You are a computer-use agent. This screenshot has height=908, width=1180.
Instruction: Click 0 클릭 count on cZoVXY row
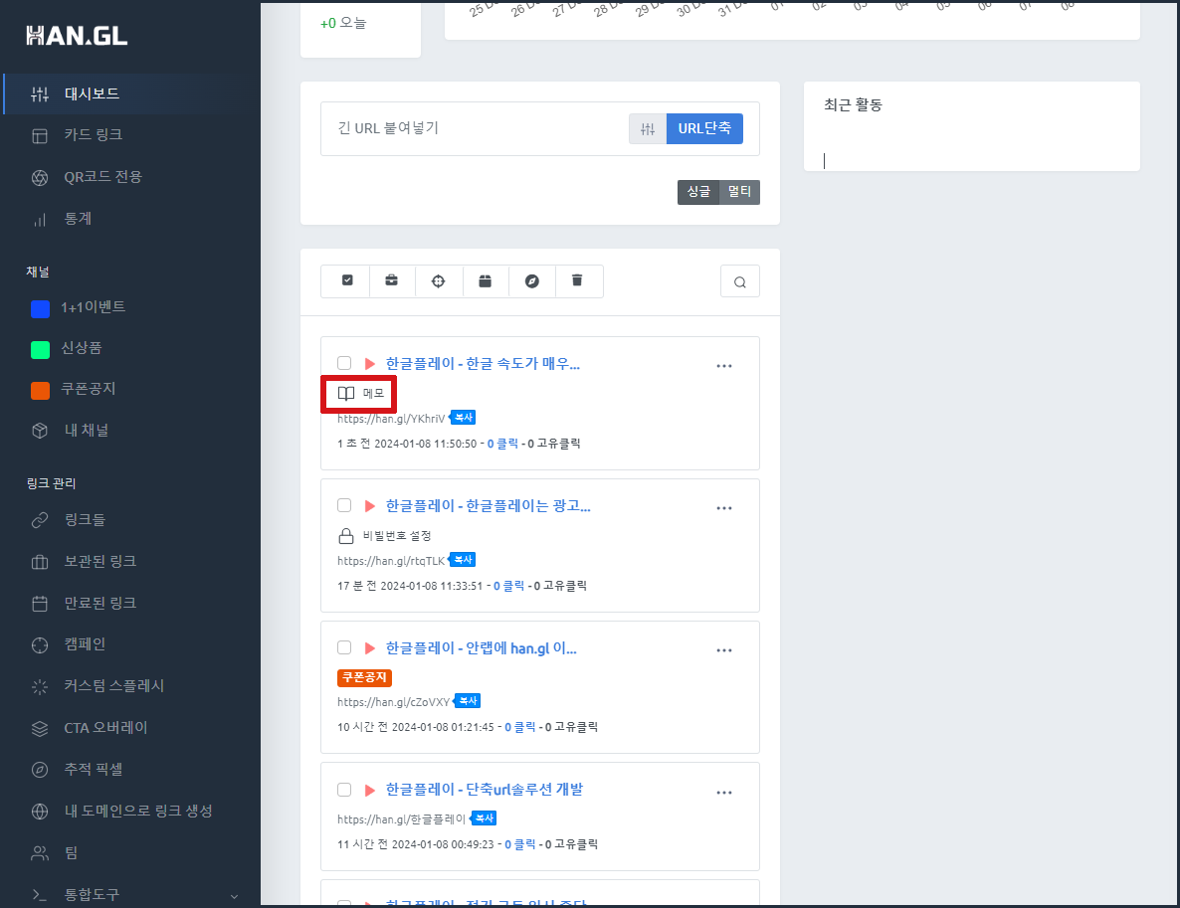(x=520, y=727)
